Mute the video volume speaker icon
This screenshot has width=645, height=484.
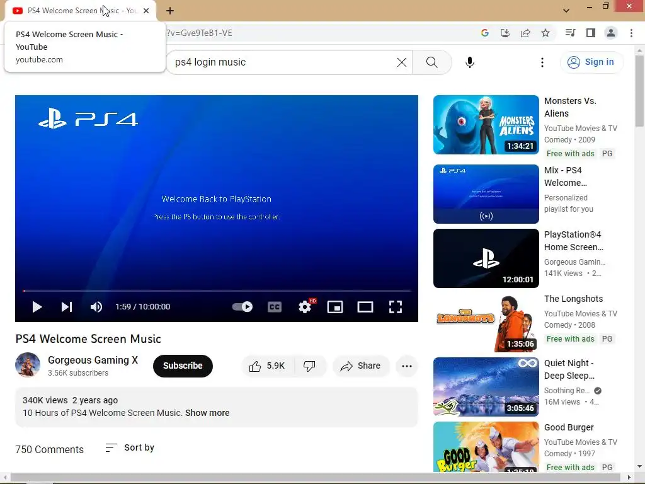coord(96,307)
